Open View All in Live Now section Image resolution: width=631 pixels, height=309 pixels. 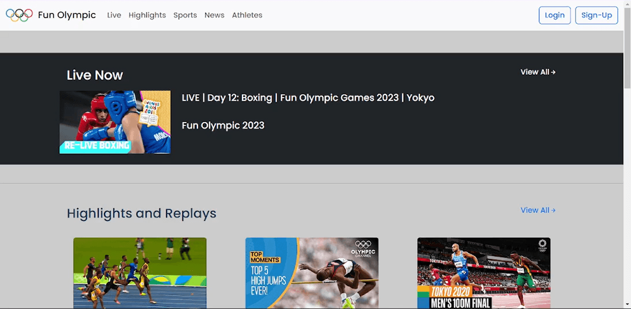(538, 72)
